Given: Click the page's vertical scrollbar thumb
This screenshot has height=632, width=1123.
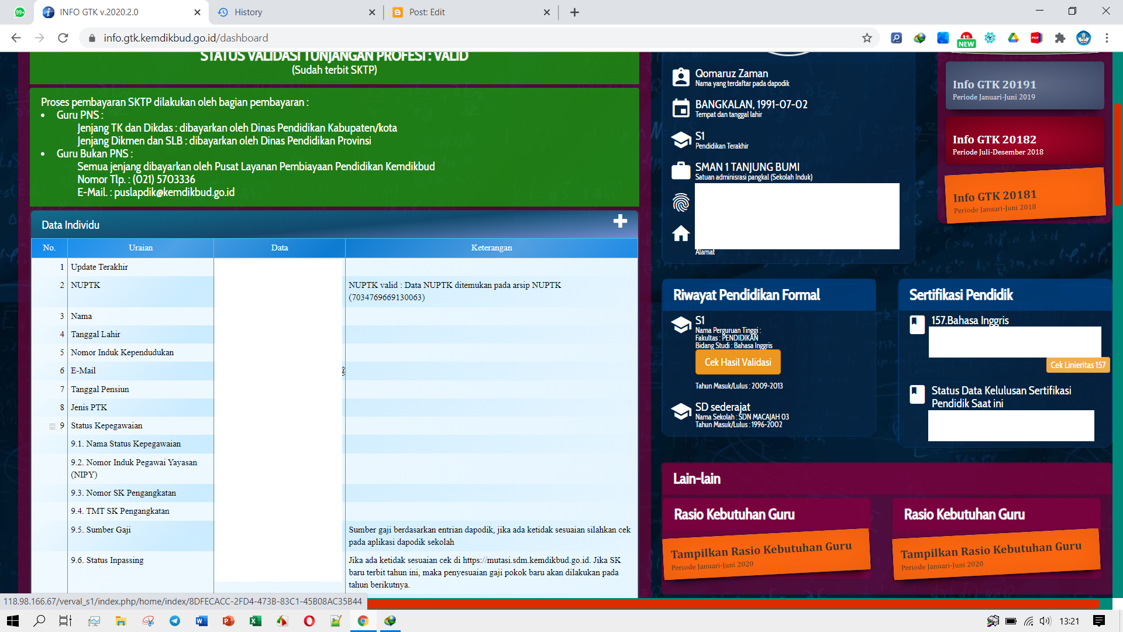Looking at the screenshot, I should (1117, 155).
